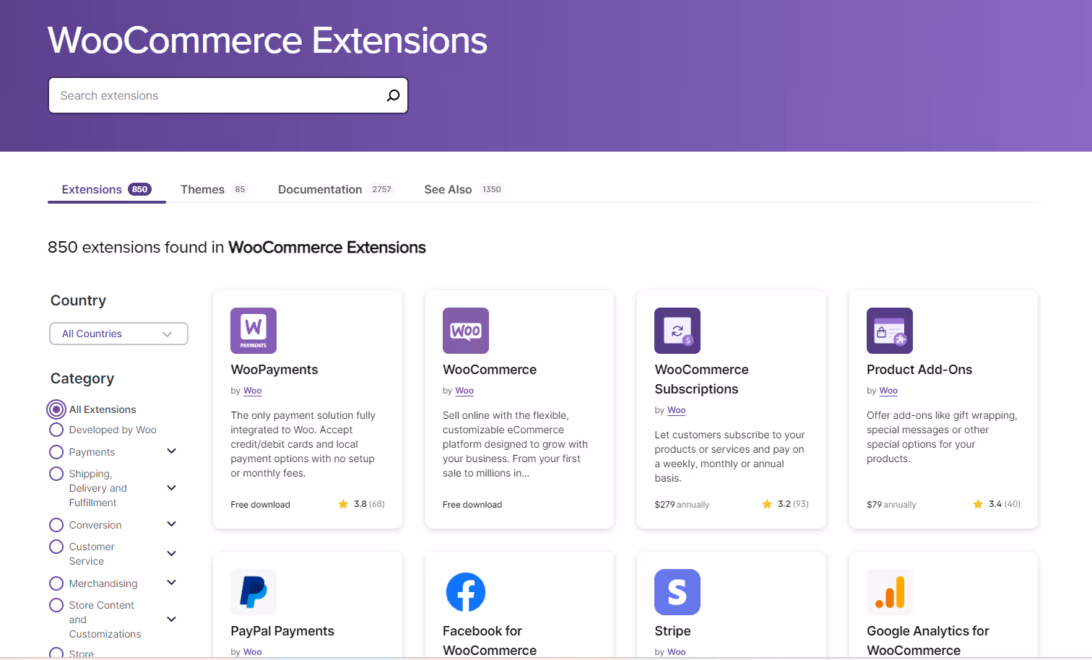Screen dimensions: 1092x660
Task: Click the Google Analytics for WooCommerce icon
Action: click(x=889, y=591)
